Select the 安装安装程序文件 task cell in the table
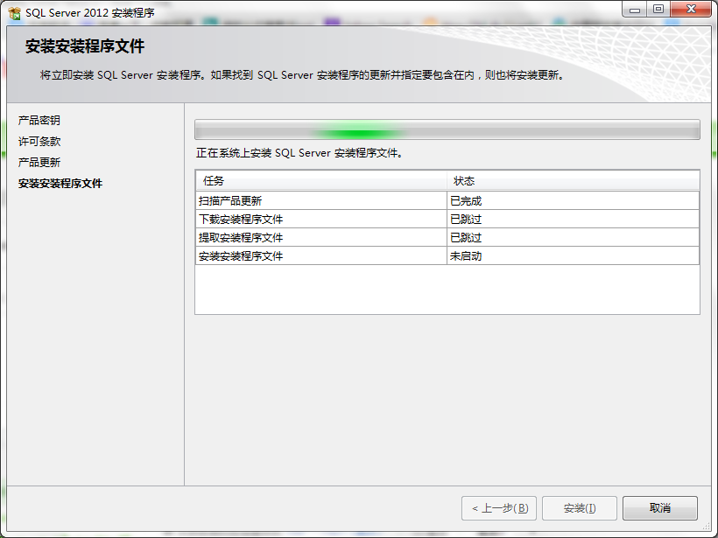The image size is (718, 538). click(x=321, y=255)
